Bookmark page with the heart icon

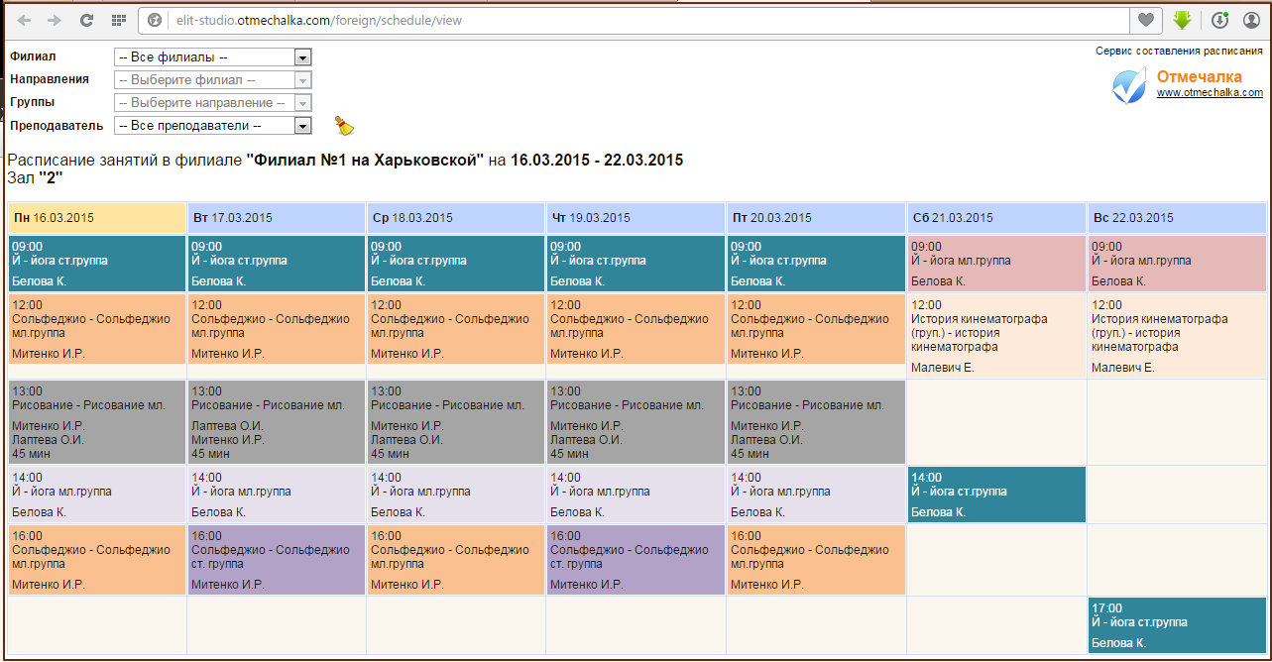click(1145, 20)
